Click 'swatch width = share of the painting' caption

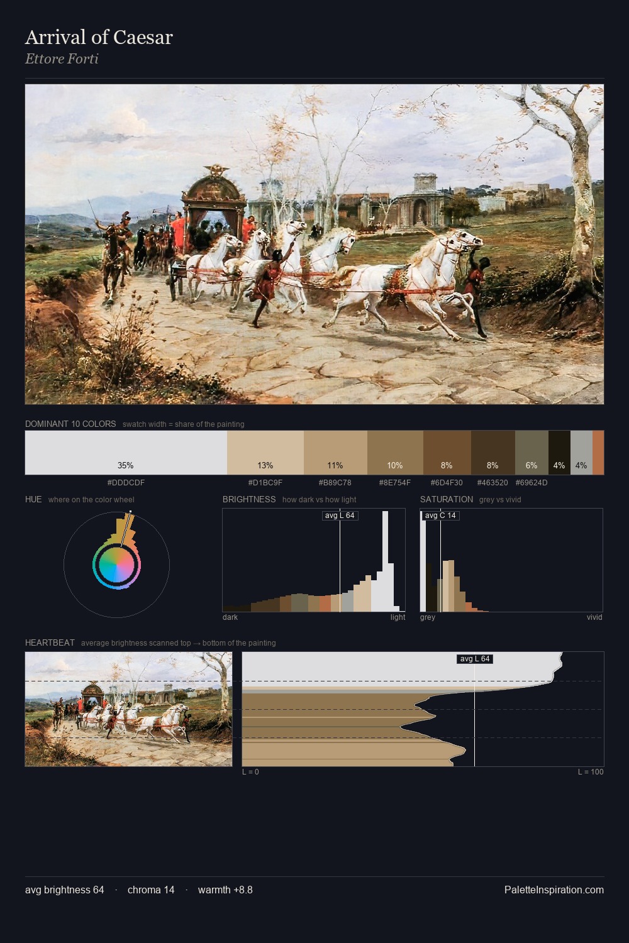pyautogui.click(x=184, y=424)
